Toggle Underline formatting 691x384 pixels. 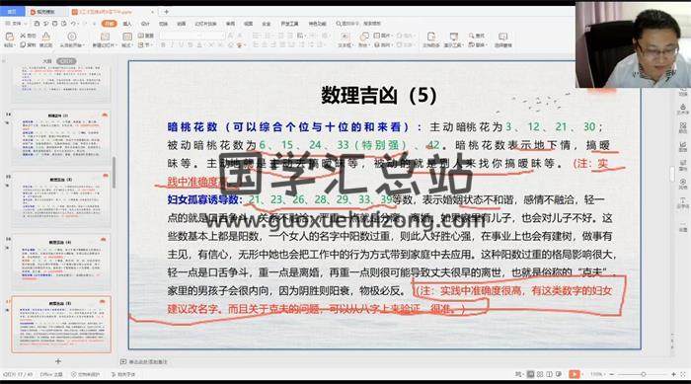pos(181,45)
